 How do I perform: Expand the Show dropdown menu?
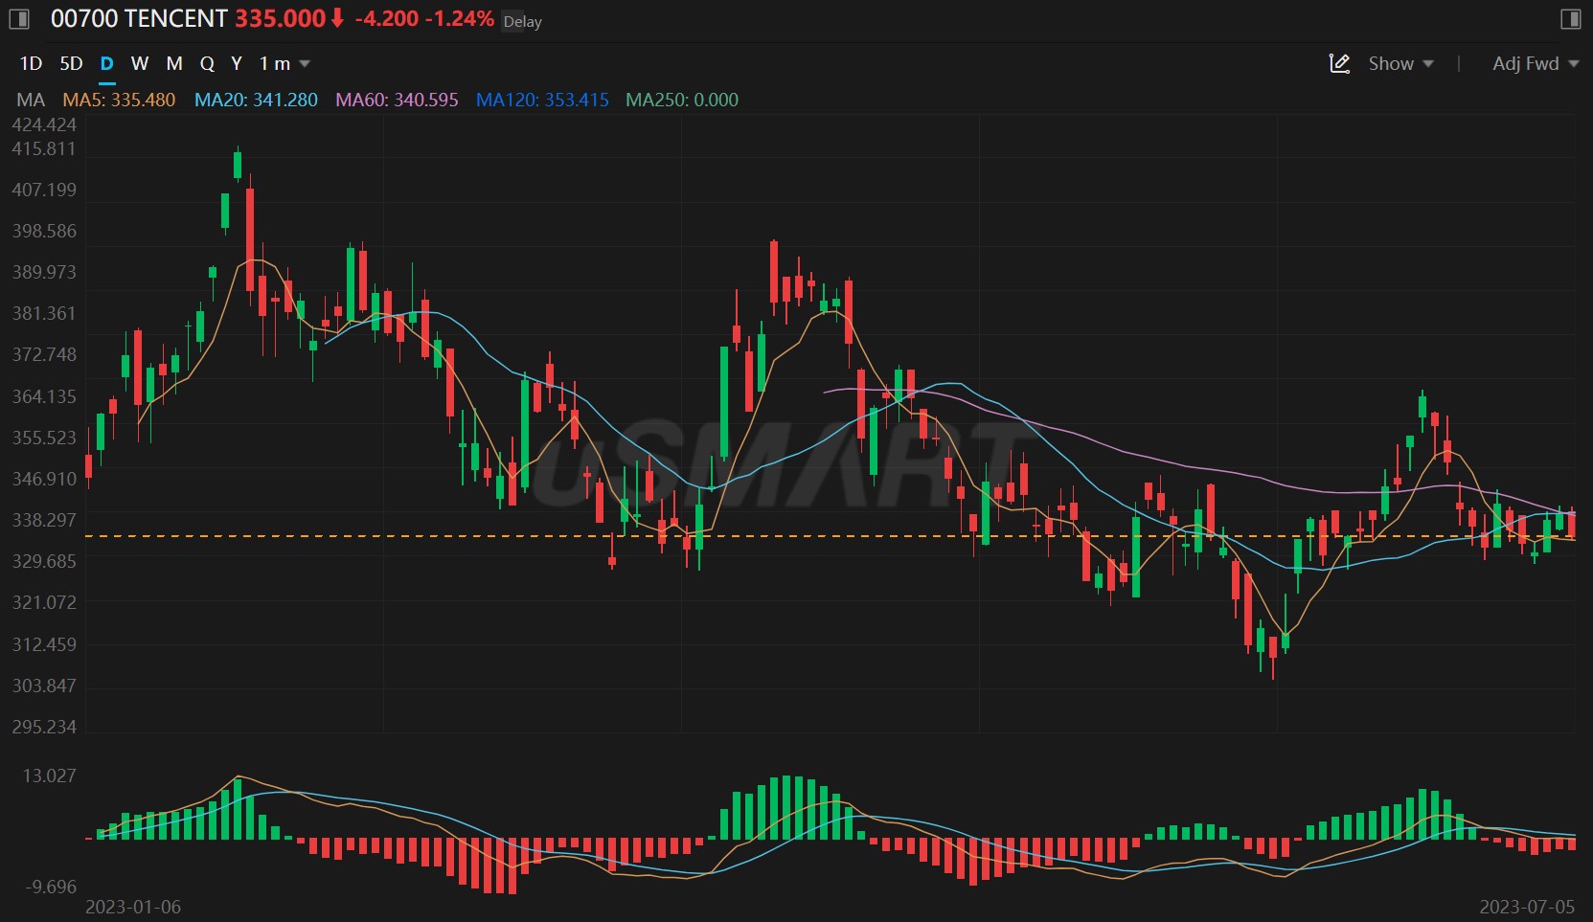point(1400,63)
